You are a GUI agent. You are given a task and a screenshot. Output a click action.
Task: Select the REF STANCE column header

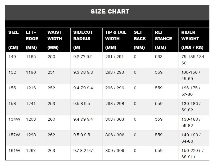coord(165,40)
